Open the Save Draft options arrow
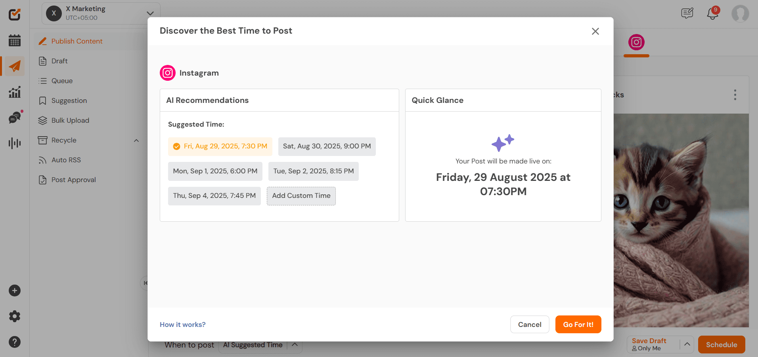Viewport: 758px width, 357px height. click(687, 344)
